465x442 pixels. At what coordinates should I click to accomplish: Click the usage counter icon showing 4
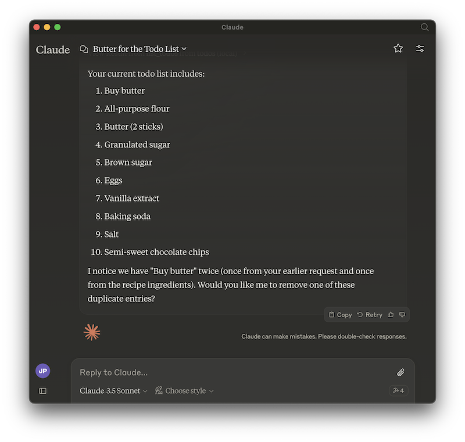pyautogui.click(x=398, y=391)
